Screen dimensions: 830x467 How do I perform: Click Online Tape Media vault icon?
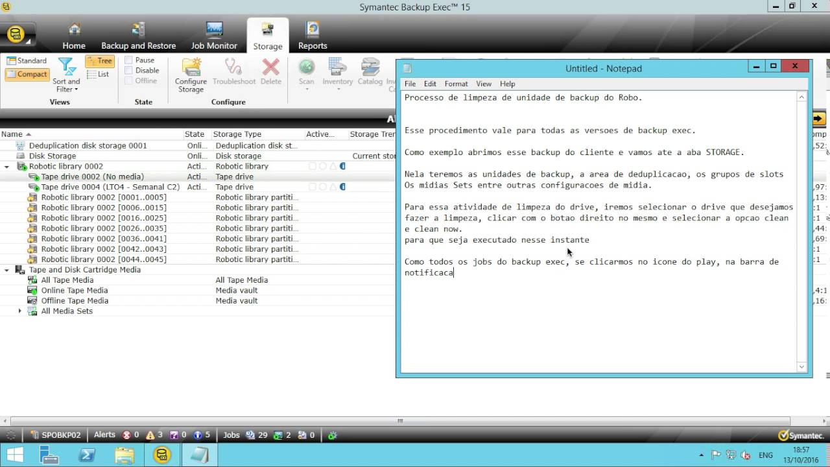click(x=32, y=291)
